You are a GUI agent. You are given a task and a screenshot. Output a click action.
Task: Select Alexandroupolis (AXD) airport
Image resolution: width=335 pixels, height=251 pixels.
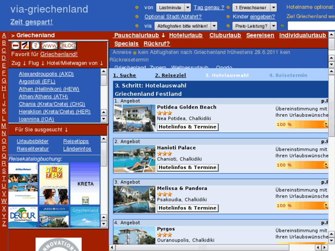pos(46,74)
